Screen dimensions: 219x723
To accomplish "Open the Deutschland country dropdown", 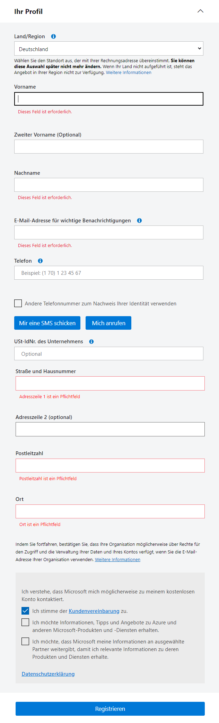I will 108,49.
